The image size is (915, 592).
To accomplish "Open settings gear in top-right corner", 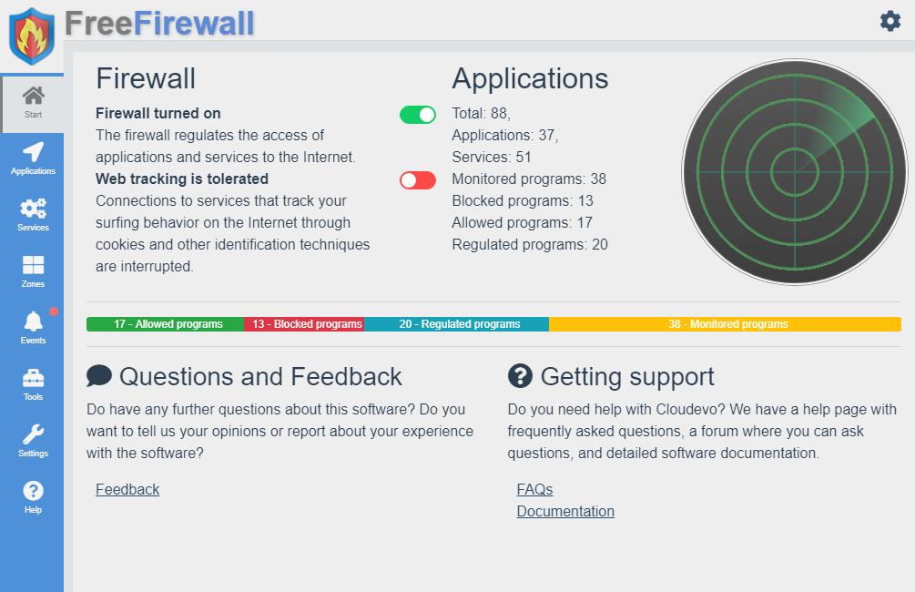I will coord(890,21).
